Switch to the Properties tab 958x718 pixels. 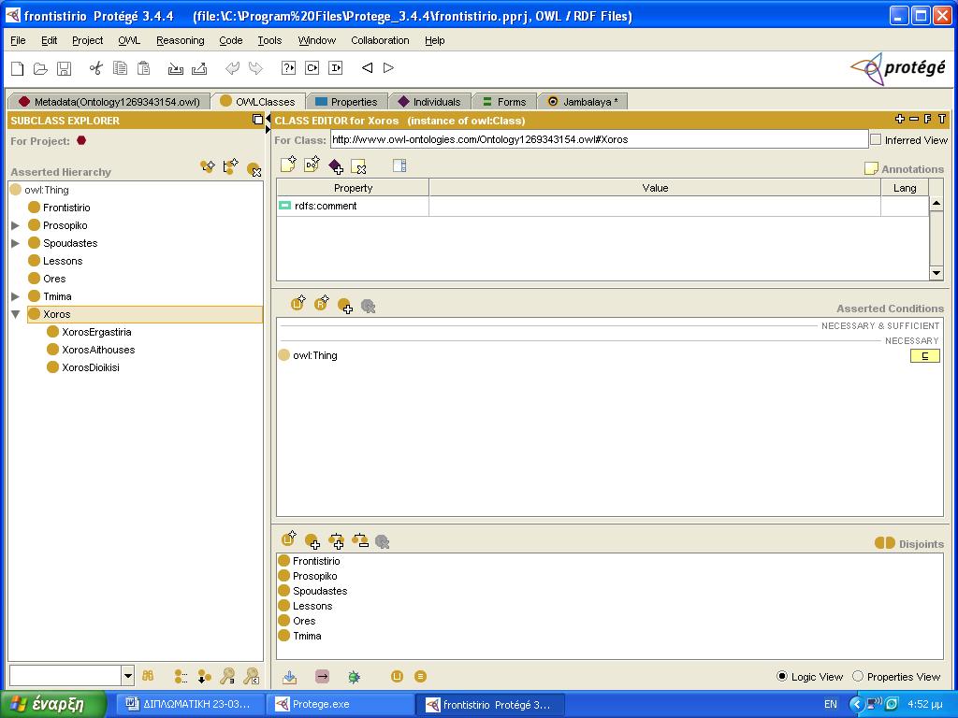(x=348, y=101)
